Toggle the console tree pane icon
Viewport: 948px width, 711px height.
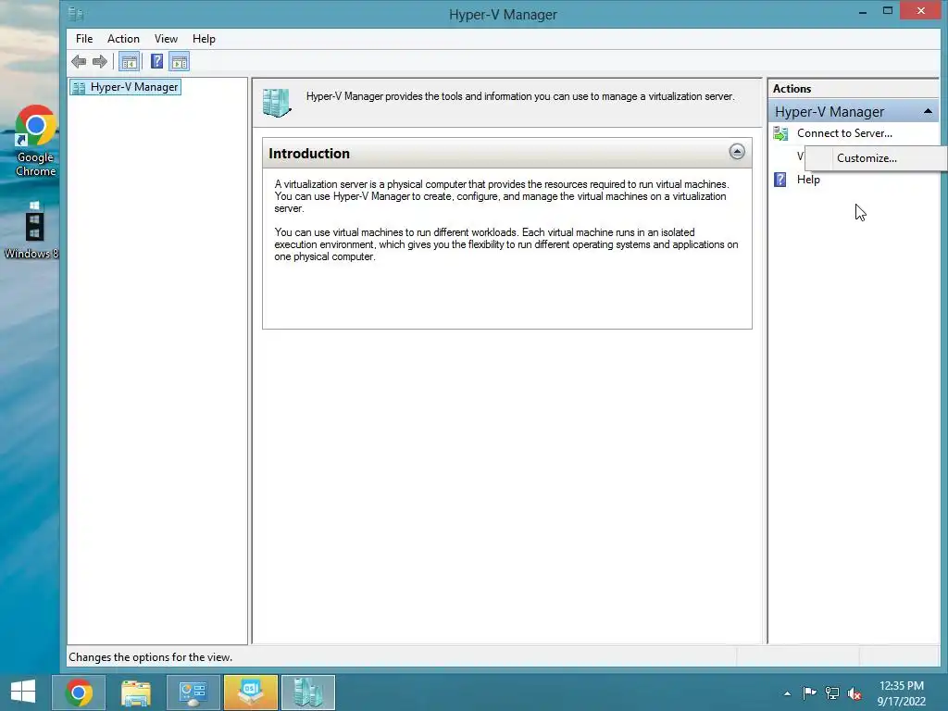point(129,61)
